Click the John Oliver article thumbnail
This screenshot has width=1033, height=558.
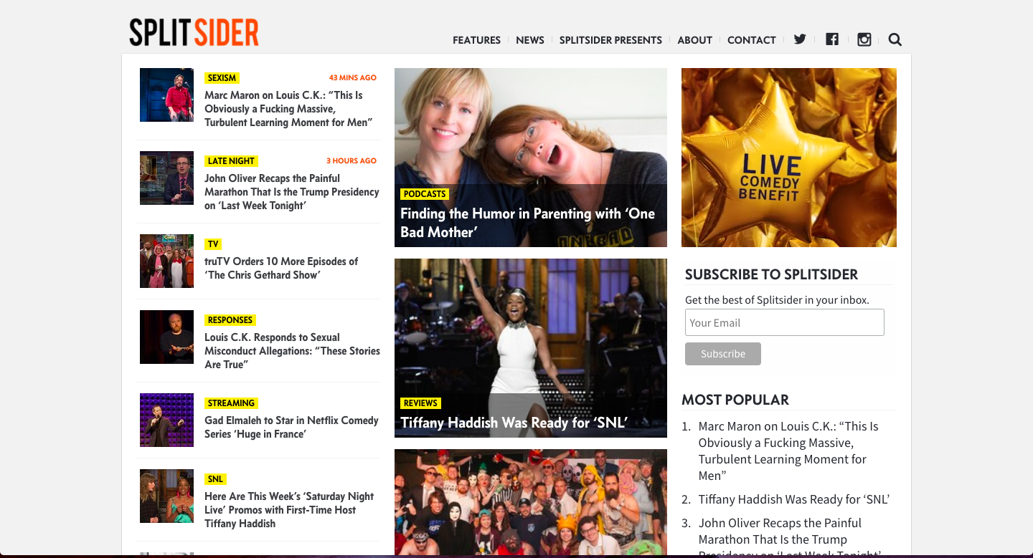coord(166,178)
